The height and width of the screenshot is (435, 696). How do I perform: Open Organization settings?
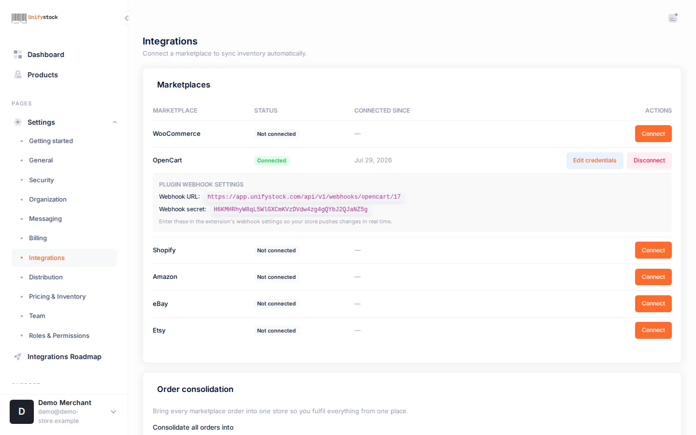pyautogui.click(x=47, y=200)
